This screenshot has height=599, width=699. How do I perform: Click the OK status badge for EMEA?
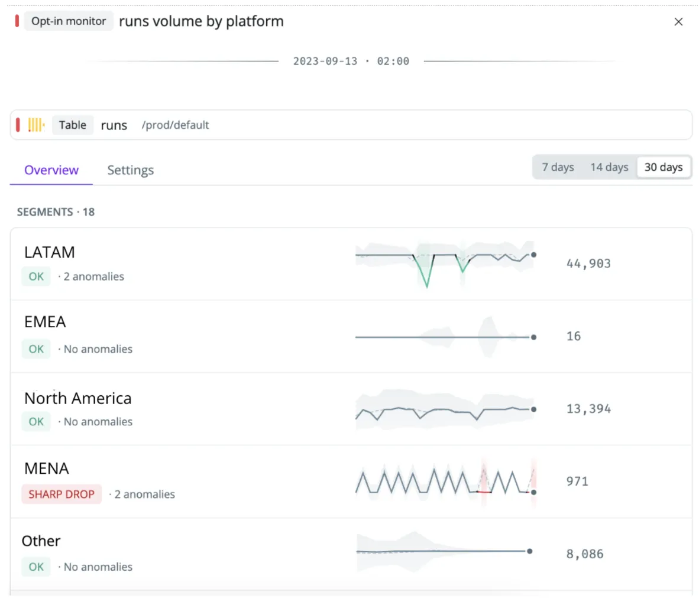pos(35,349)
